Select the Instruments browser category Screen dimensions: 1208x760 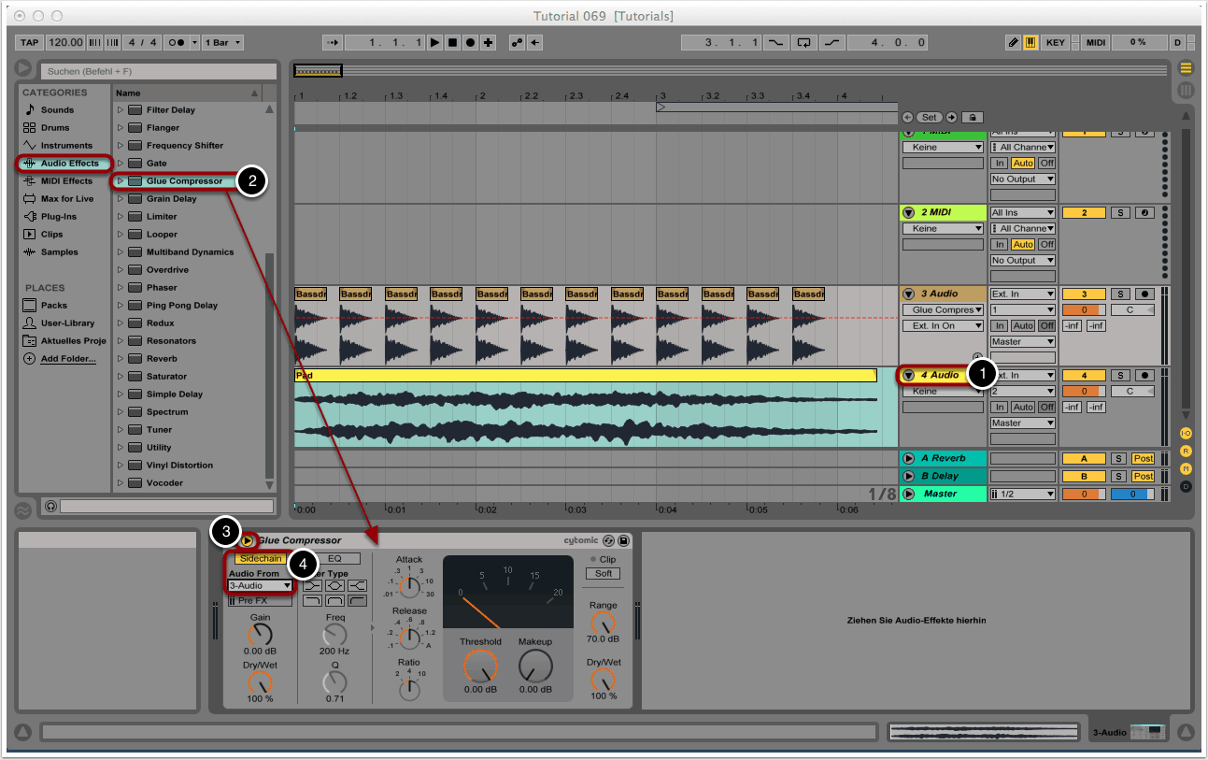tap(65, 146)
